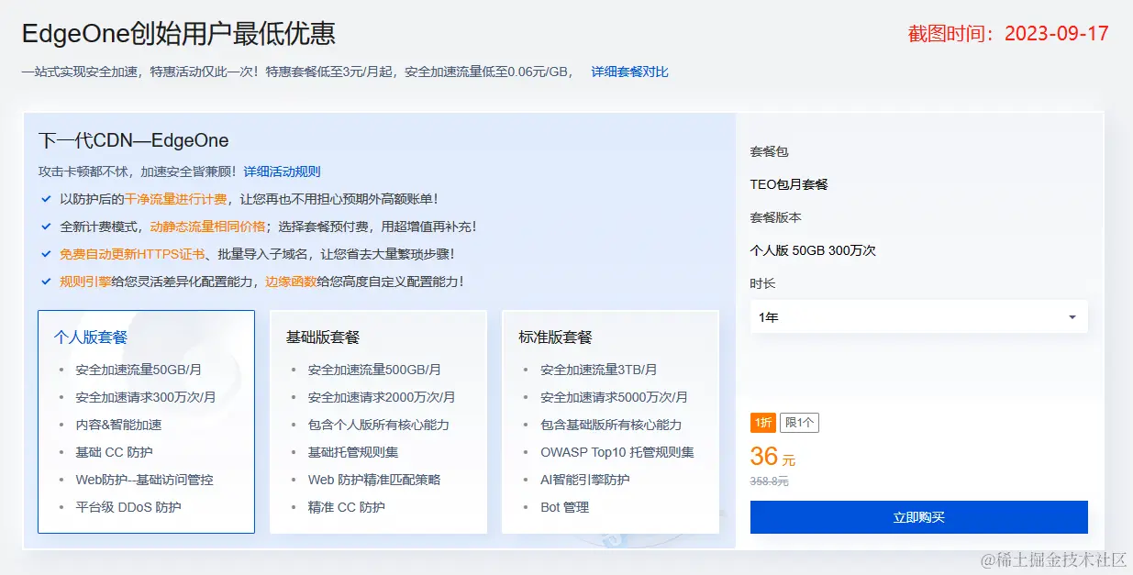Click 精准 CC 防护 item
This screenshot has height=575, width=1133.
pyautogui.click(x=346, y=507)
